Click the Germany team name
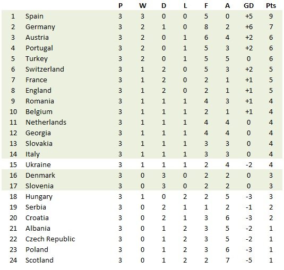Viewport: 284px width, 270px height. click(40, 27)
